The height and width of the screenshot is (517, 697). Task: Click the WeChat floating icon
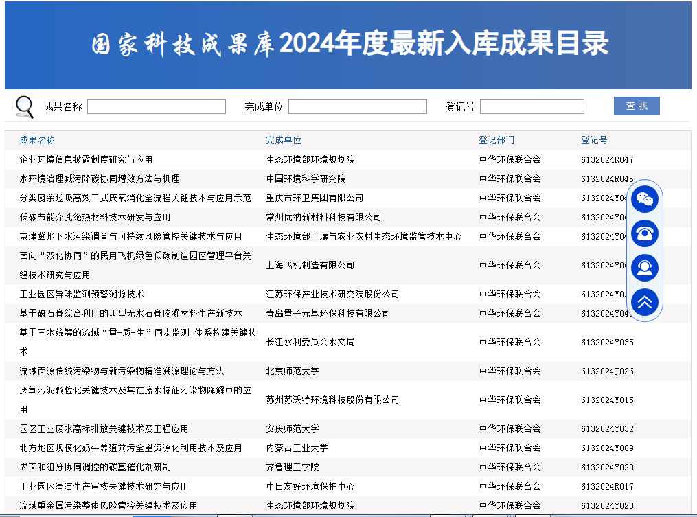coord(645,199)
